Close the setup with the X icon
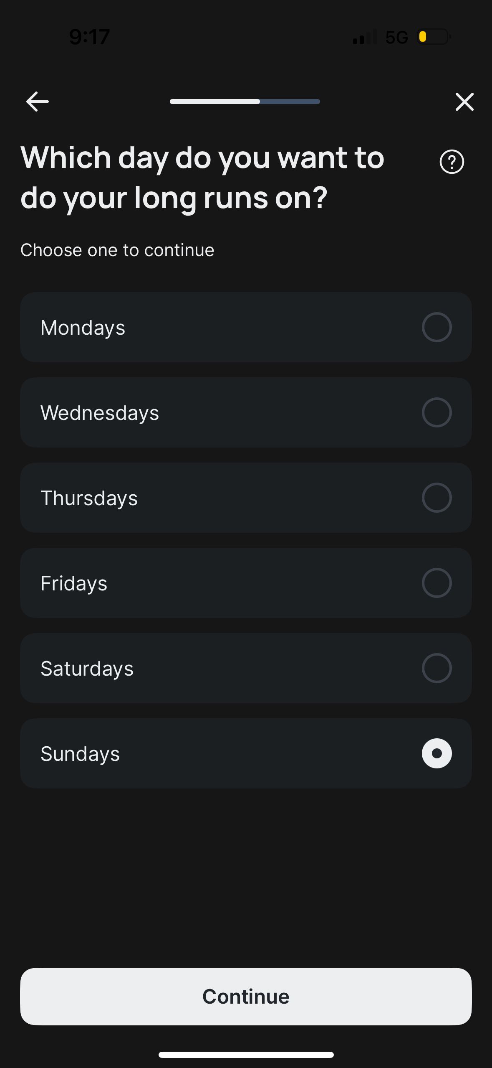492x1068 pixels. tap(464, 102)
